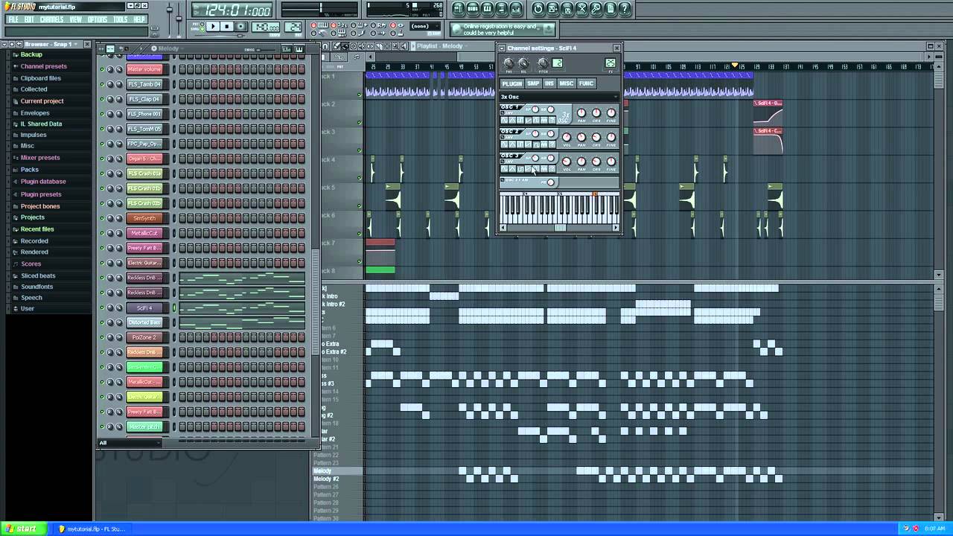Image resolution: width=953 pixels, height=536 pixels.
Task: Select the triangle wave shape for OSC 1
Action: pos(511,120)
